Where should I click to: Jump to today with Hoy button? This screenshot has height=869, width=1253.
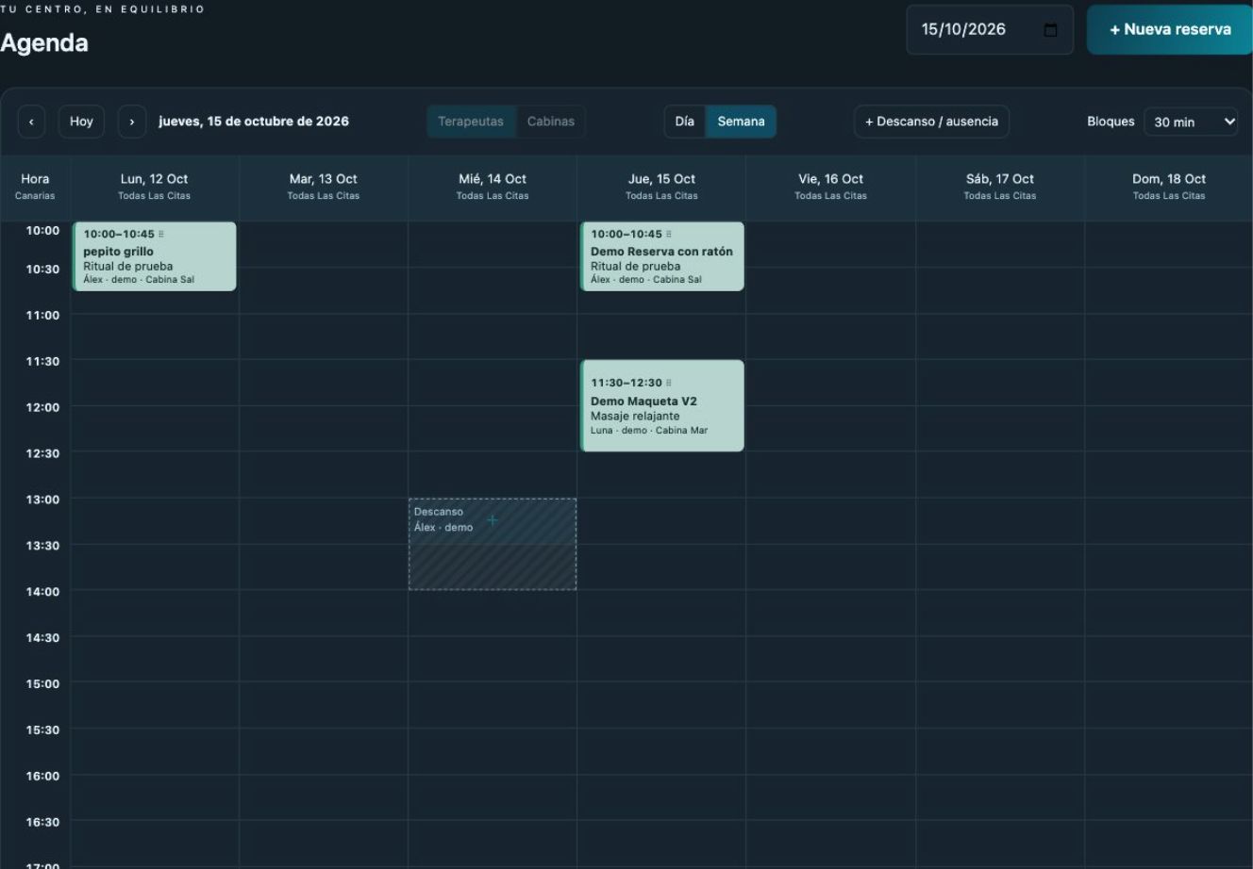pyautogui.click(x=81, y=122)
